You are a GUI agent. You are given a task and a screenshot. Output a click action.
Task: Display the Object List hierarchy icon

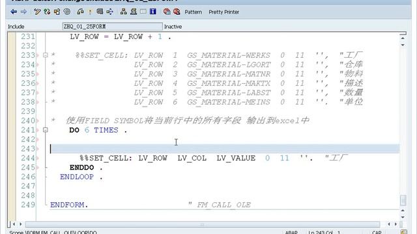(x=123, y=12)
